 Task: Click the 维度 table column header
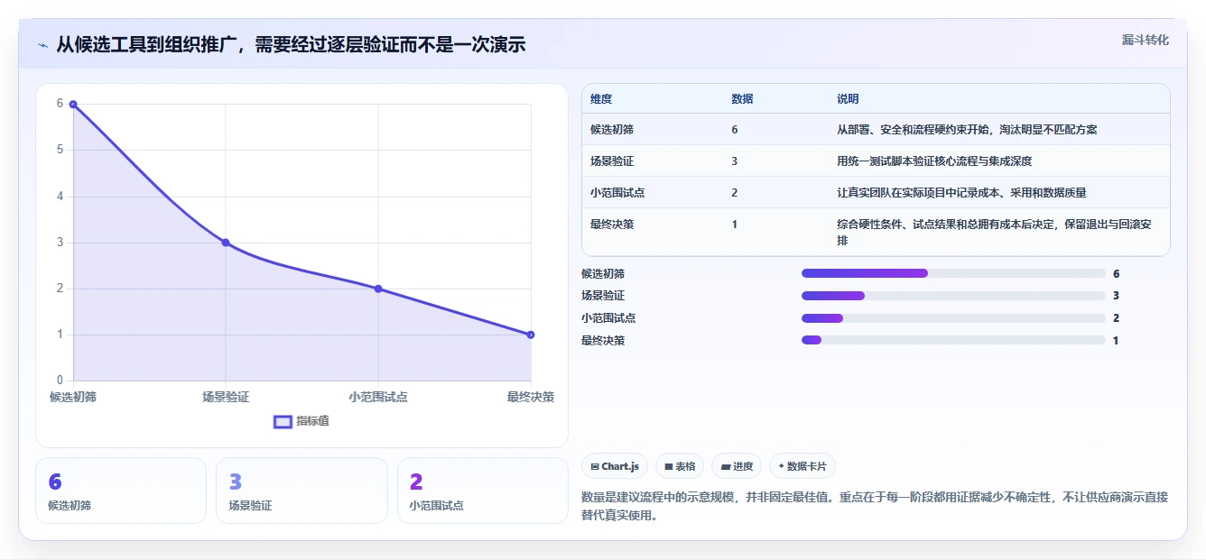coord(601,99)
